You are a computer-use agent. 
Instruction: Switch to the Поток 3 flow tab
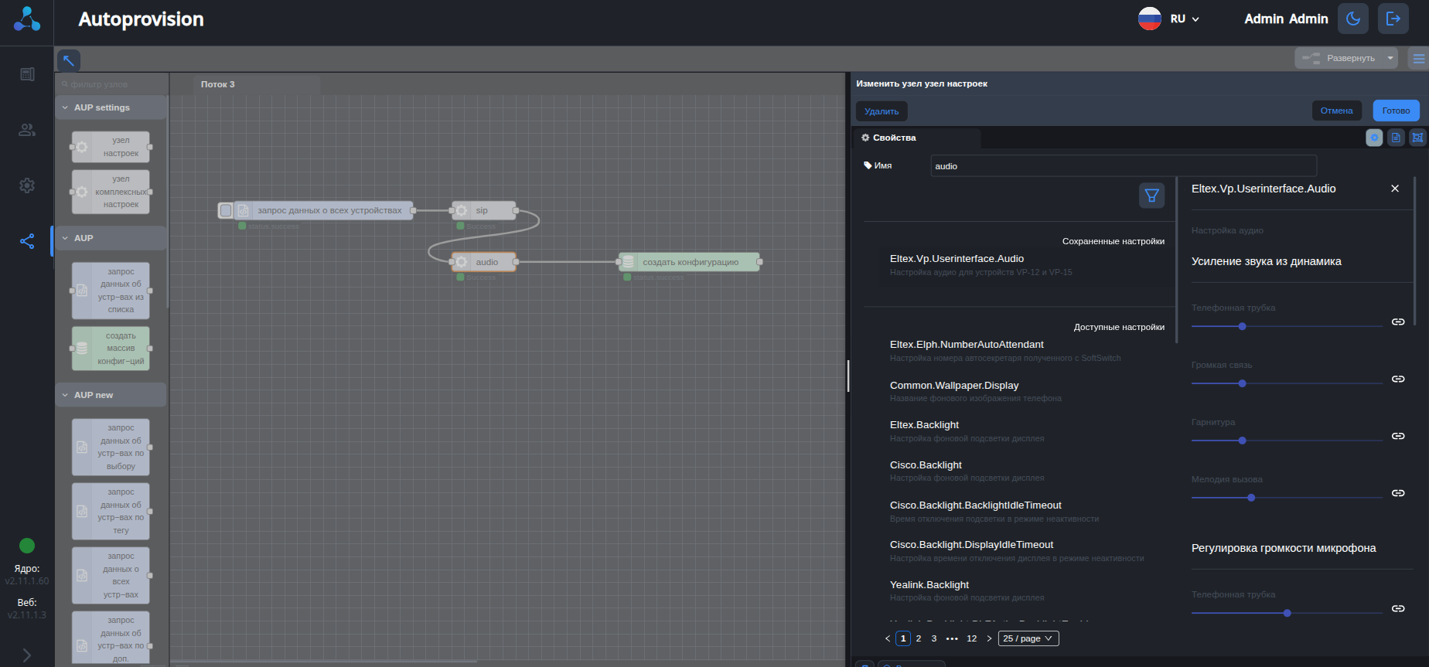tap(218, 84)
